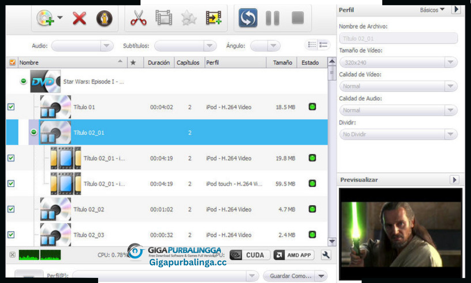Image resolution: width=471 pixels, height=283 pixels.
Task: Select the Título 01 row
Action: (167, 107)
